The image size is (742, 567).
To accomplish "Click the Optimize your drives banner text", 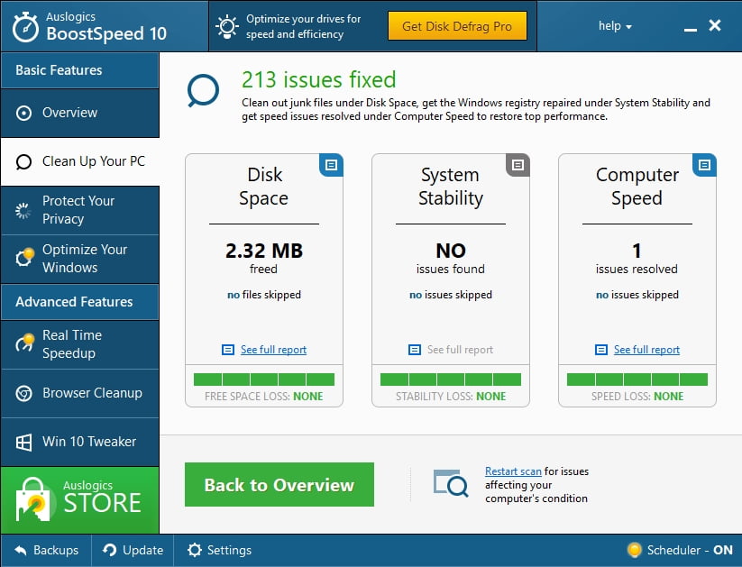I will (x=303, y=26).
